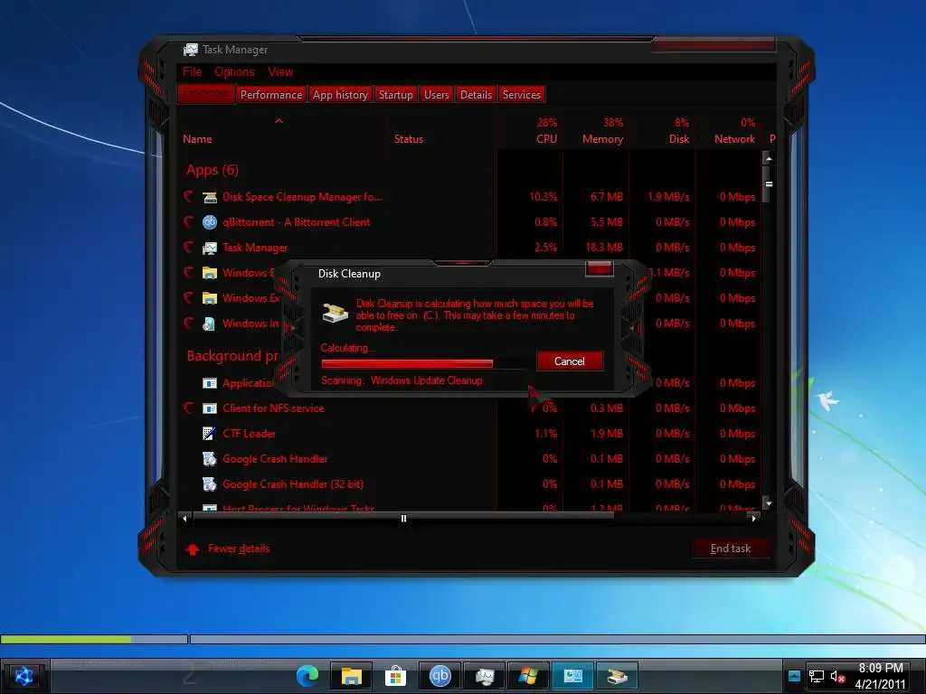Screen dimensions: 926x694
Task: Expand the Windows Installer row
Action: [188, 324]
